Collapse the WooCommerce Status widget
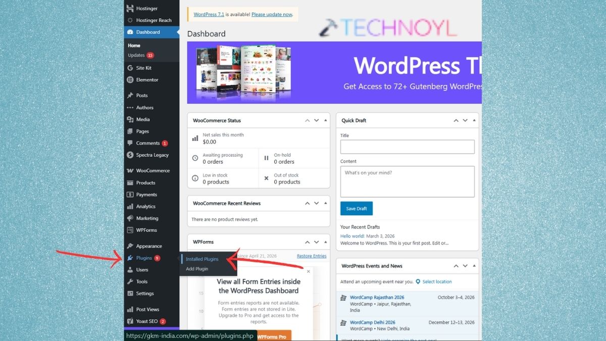The height and width of the screenshot is (341, 606). 325,121
